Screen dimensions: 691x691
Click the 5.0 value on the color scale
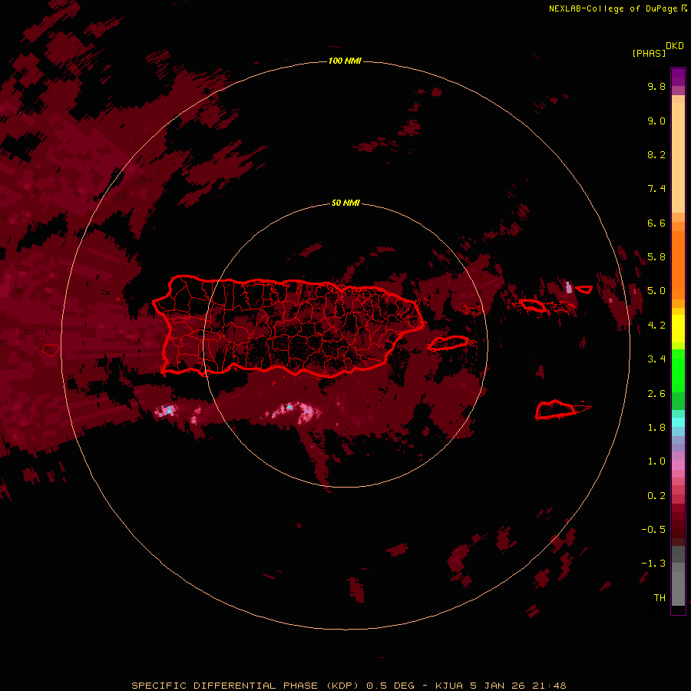pyautogui.click(x=656, y=291)
